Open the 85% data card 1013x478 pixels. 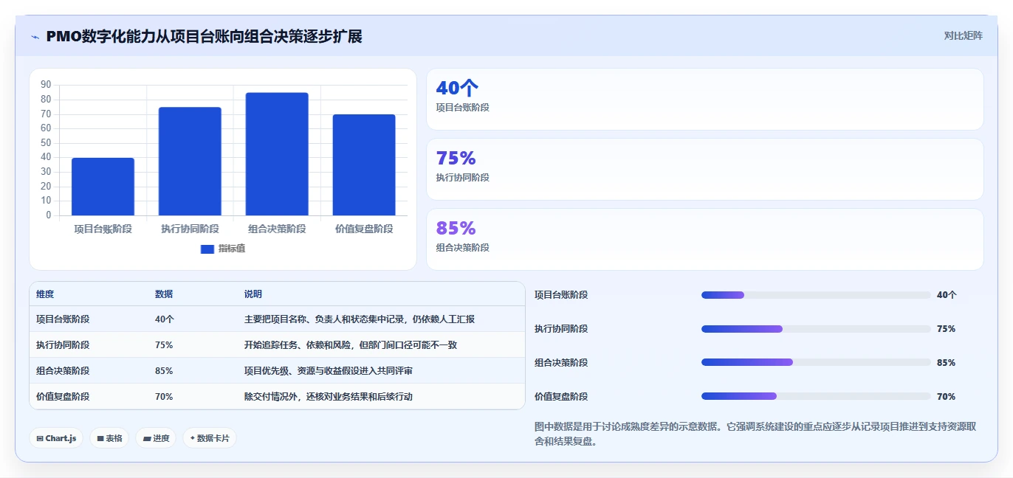click(x=705, y=240)
